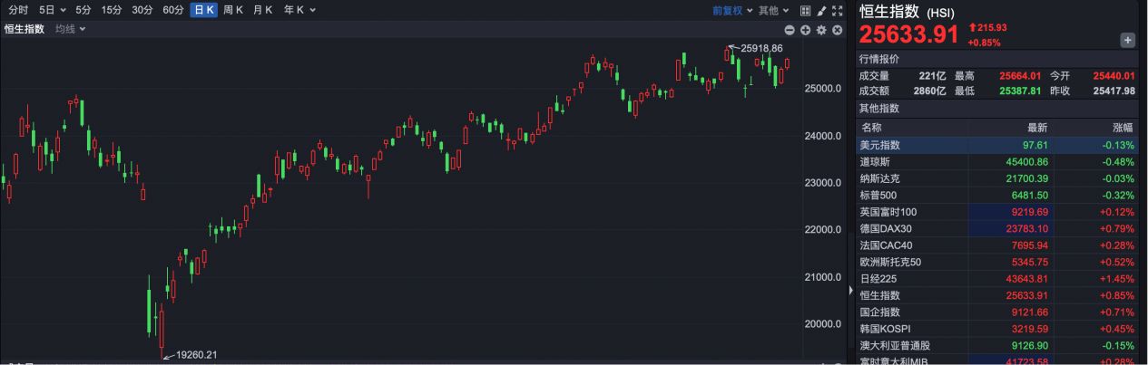Select the 恒生指数 row in the index table
The height and width of the screenshot is (365, 1148).
(997, 295)
